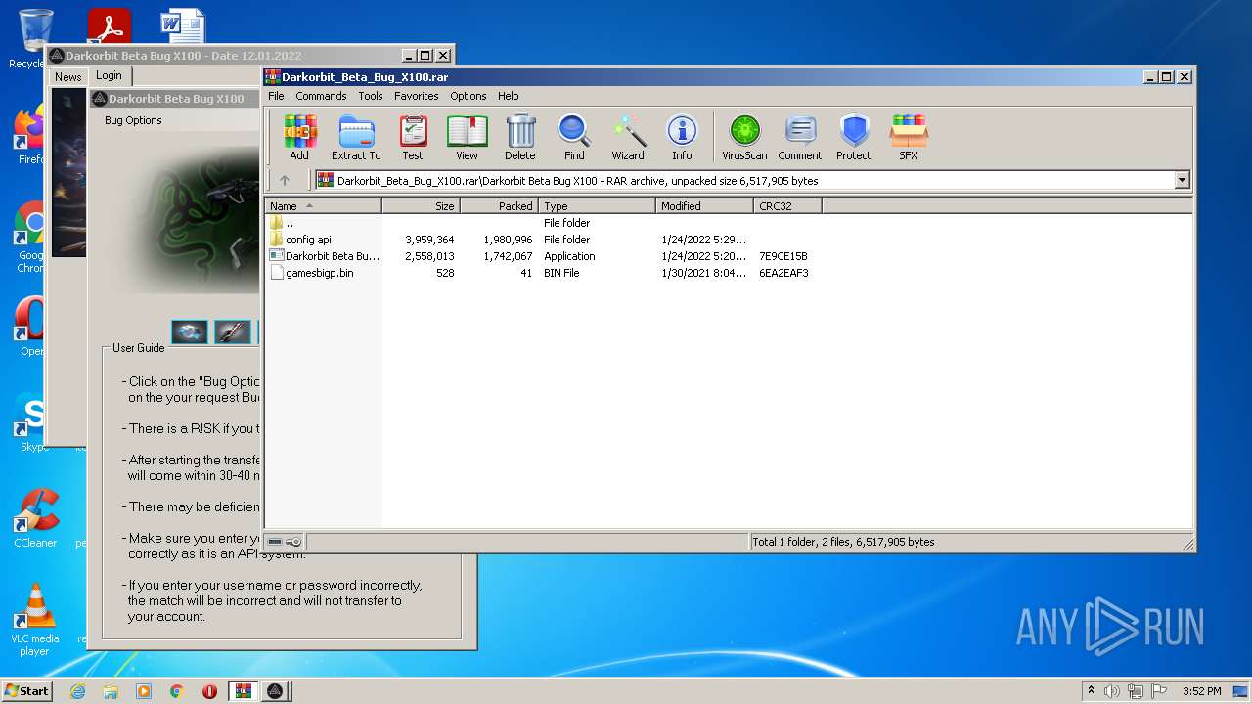Screen dimensions: 1252x704
Task: Open the Word document desktop icon
Action: coord(183,27)
